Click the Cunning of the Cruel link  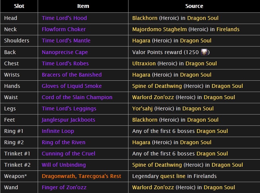pyautogui.click(x=69, y=154)
